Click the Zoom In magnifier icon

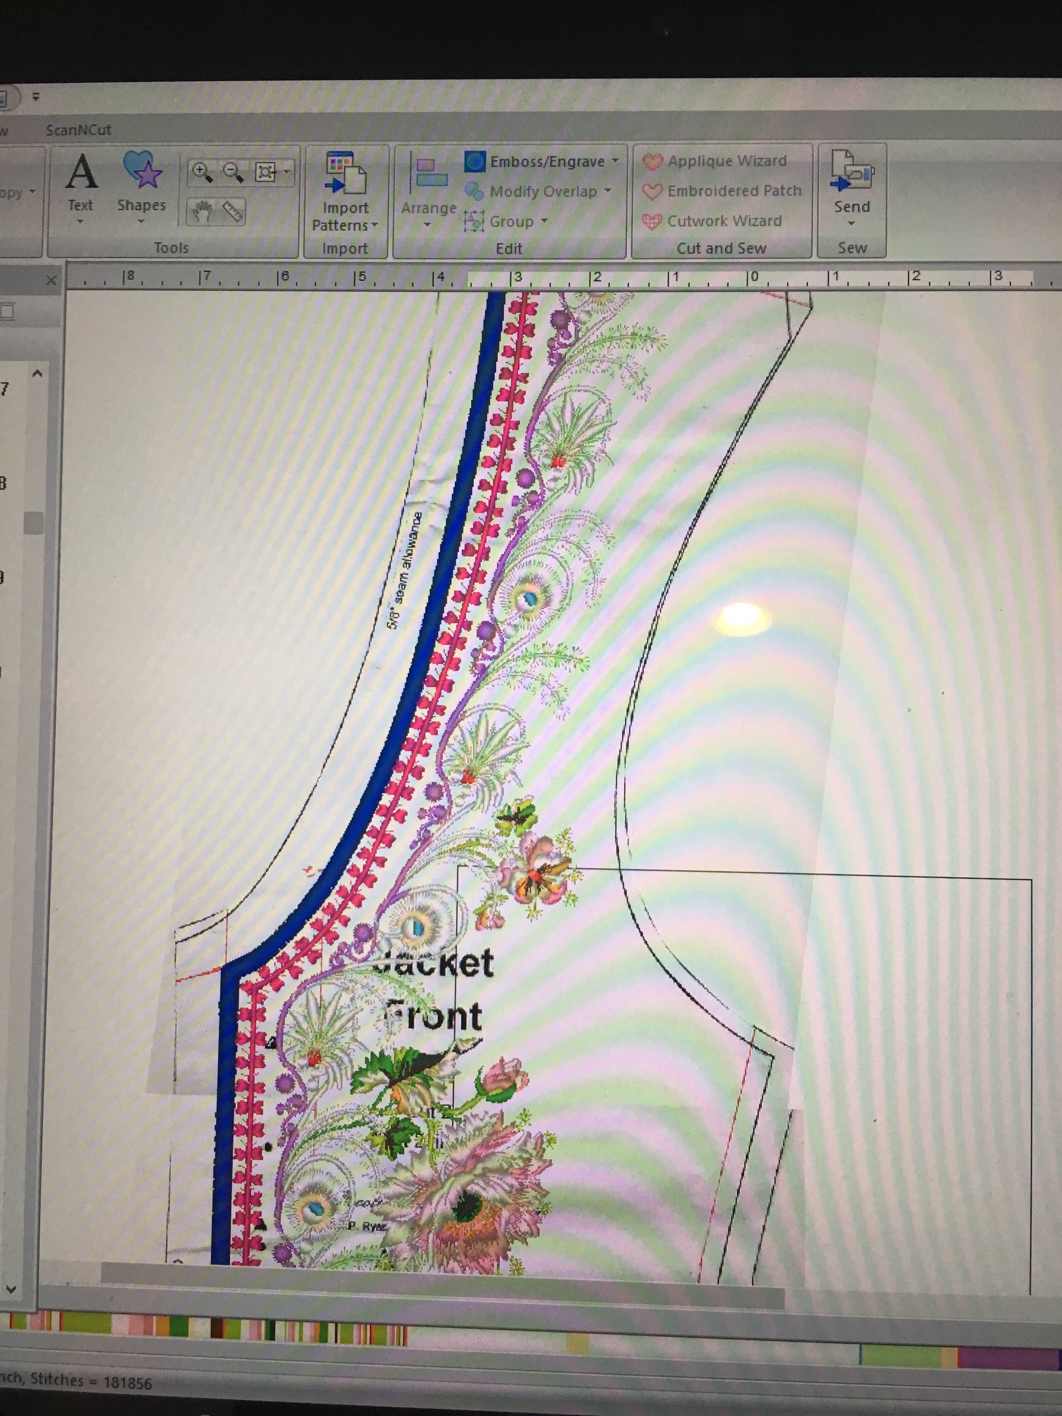(x=202, y=173)
